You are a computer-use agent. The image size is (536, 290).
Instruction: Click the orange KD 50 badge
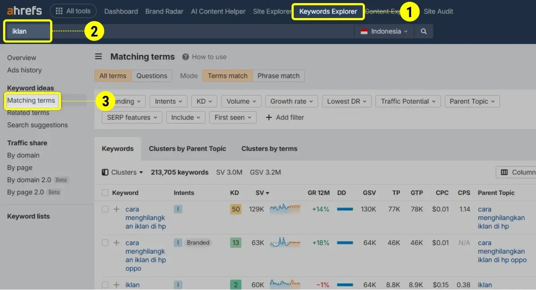click(235, 209)
